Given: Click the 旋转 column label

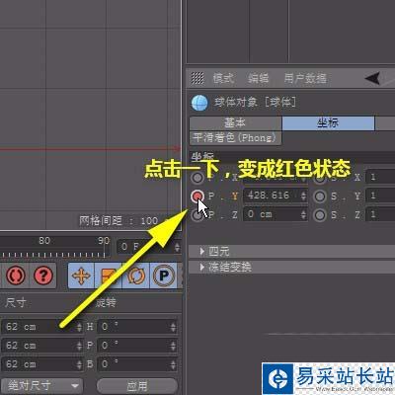Looking at the screenshot, I should tap(106, 302).
